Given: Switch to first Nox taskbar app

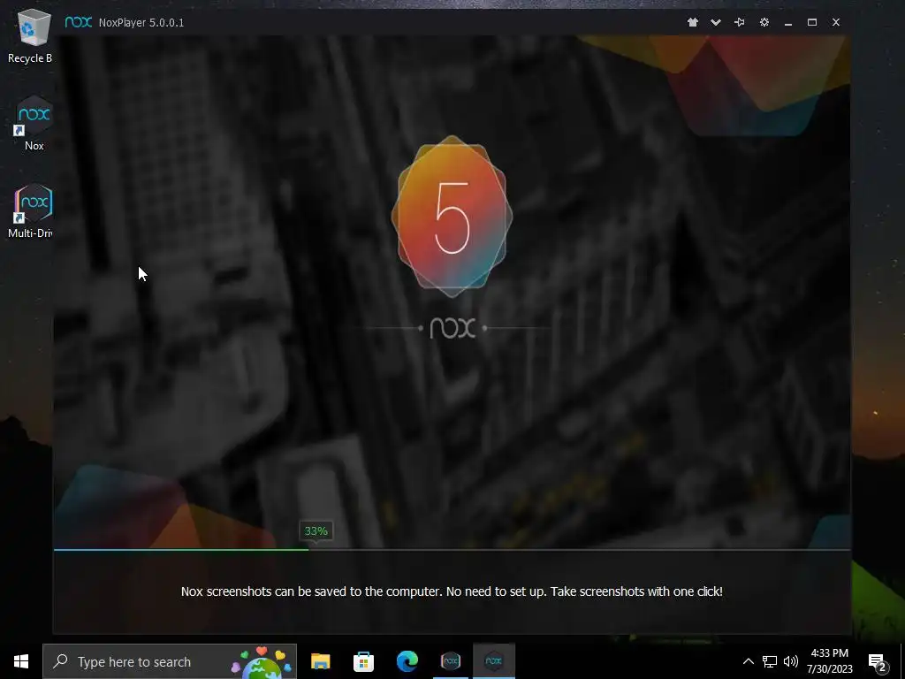Looking at the screenshot, I should point(451,661).
